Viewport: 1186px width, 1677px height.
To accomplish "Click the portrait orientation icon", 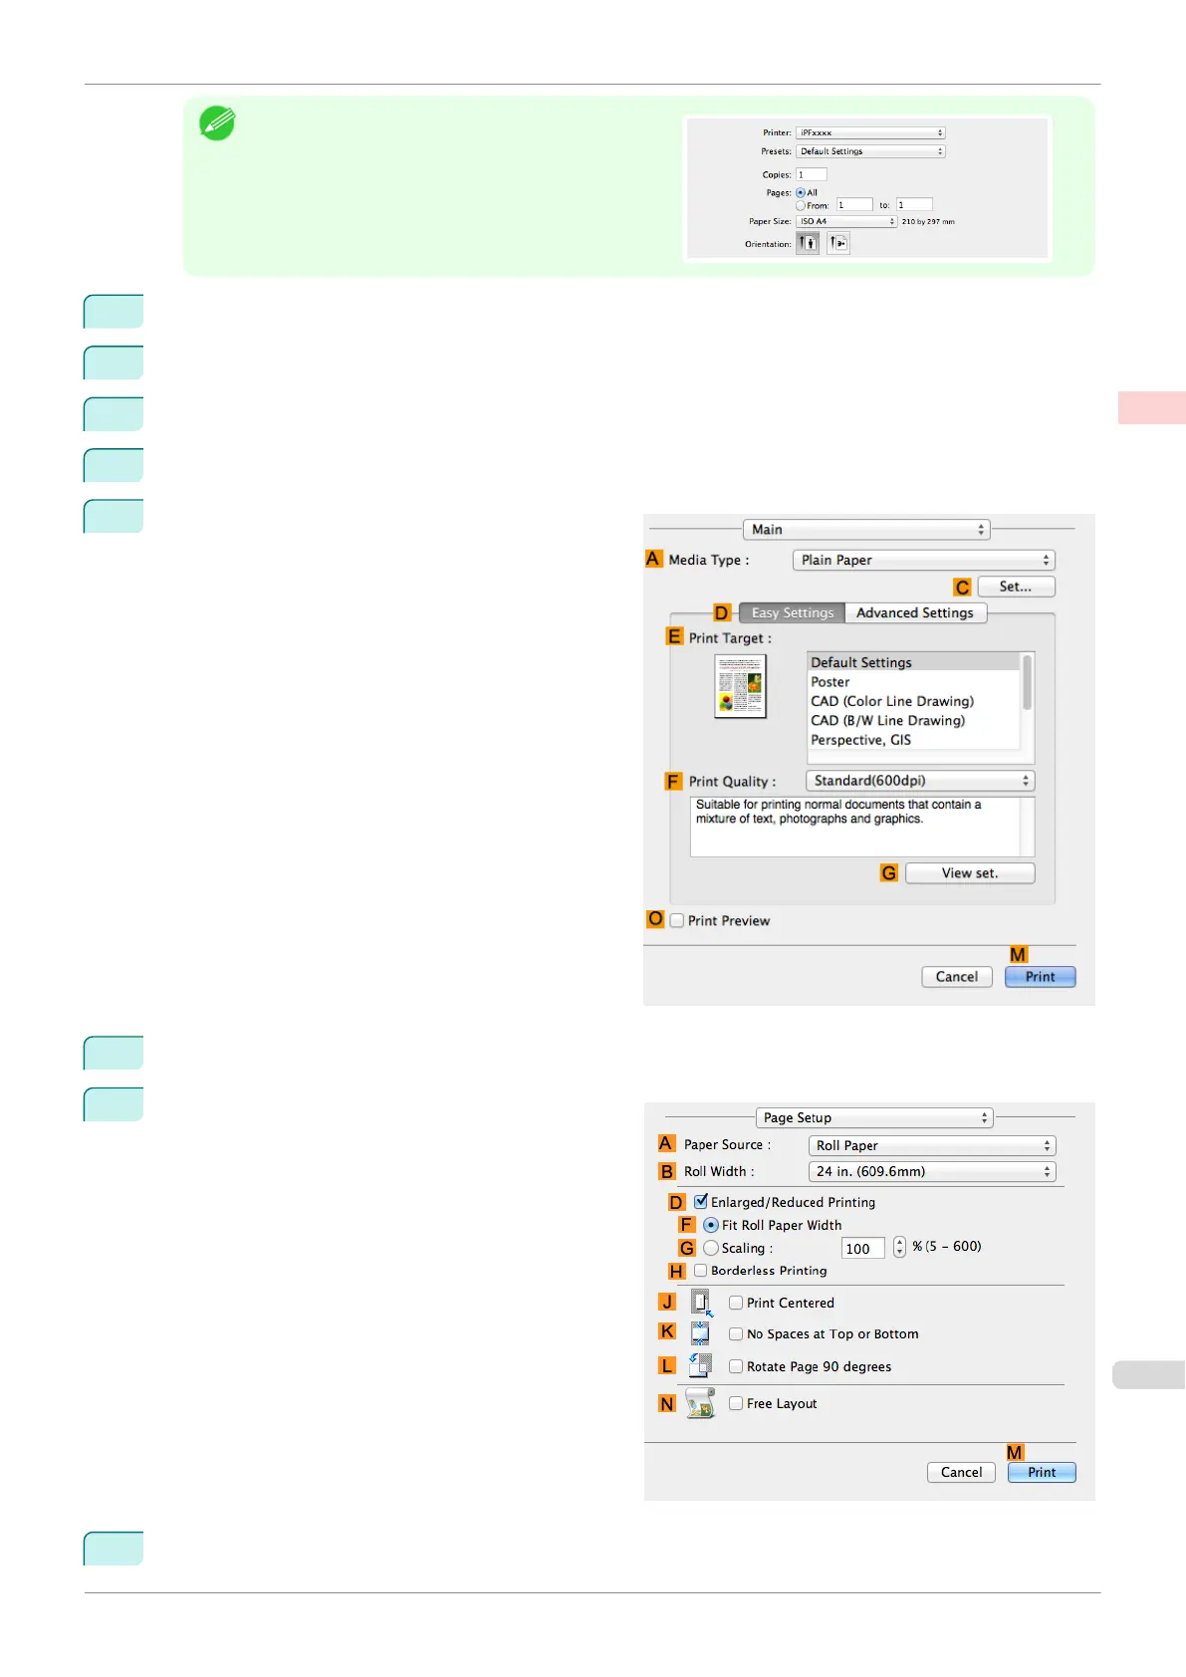I will [808, 243].
